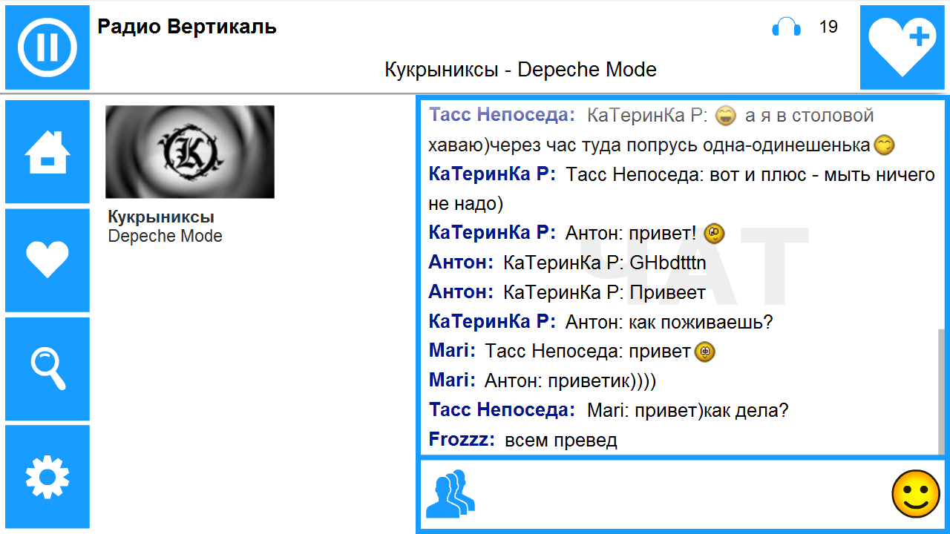This screenshot has width=950, height=534.
Task: Click the chat message input field
Action: tap(683, 494)
